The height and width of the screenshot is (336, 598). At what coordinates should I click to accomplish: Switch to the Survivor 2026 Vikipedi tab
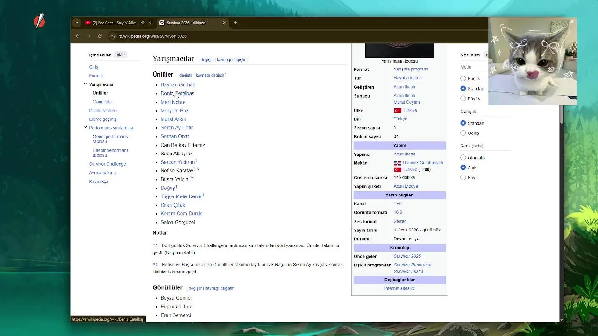tap(192, 23)
